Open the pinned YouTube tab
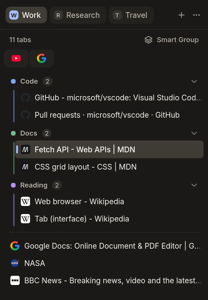This screenshot has height=300, width=208. (x=16, y=58)
